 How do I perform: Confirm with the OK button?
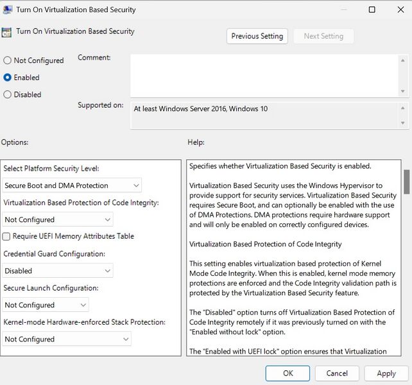tap(288, 373)
